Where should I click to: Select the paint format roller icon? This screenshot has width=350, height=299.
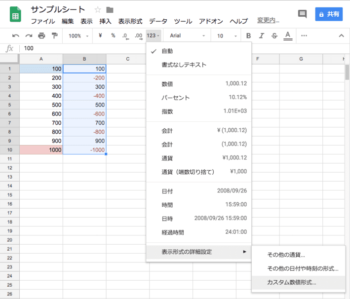(x=54, y=36)
